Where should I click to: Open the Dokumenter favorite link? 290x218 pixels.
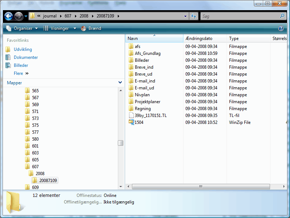pos(26,57)
